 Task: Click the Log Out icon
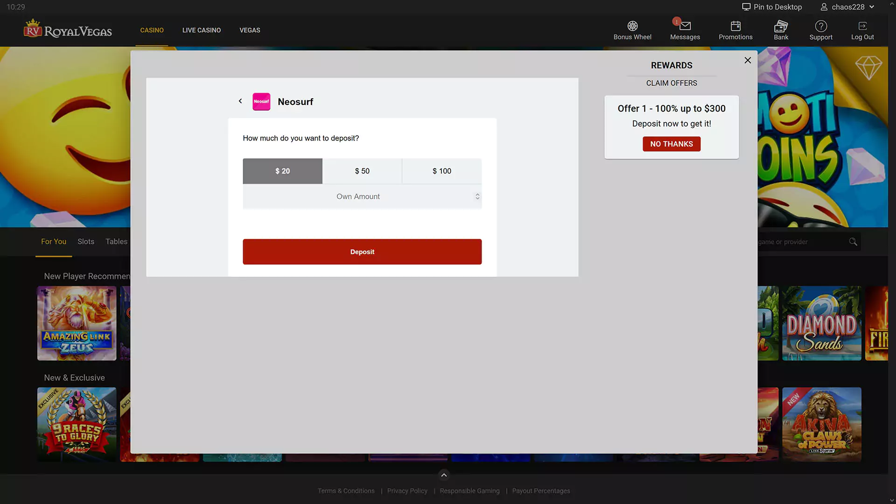click(862, 26)
